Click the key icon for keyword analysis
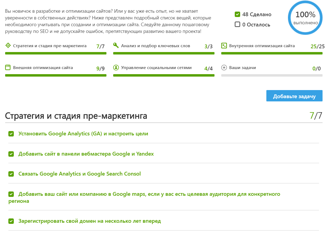The height and width of the screenshot is (233, 332). coord(116,46)
